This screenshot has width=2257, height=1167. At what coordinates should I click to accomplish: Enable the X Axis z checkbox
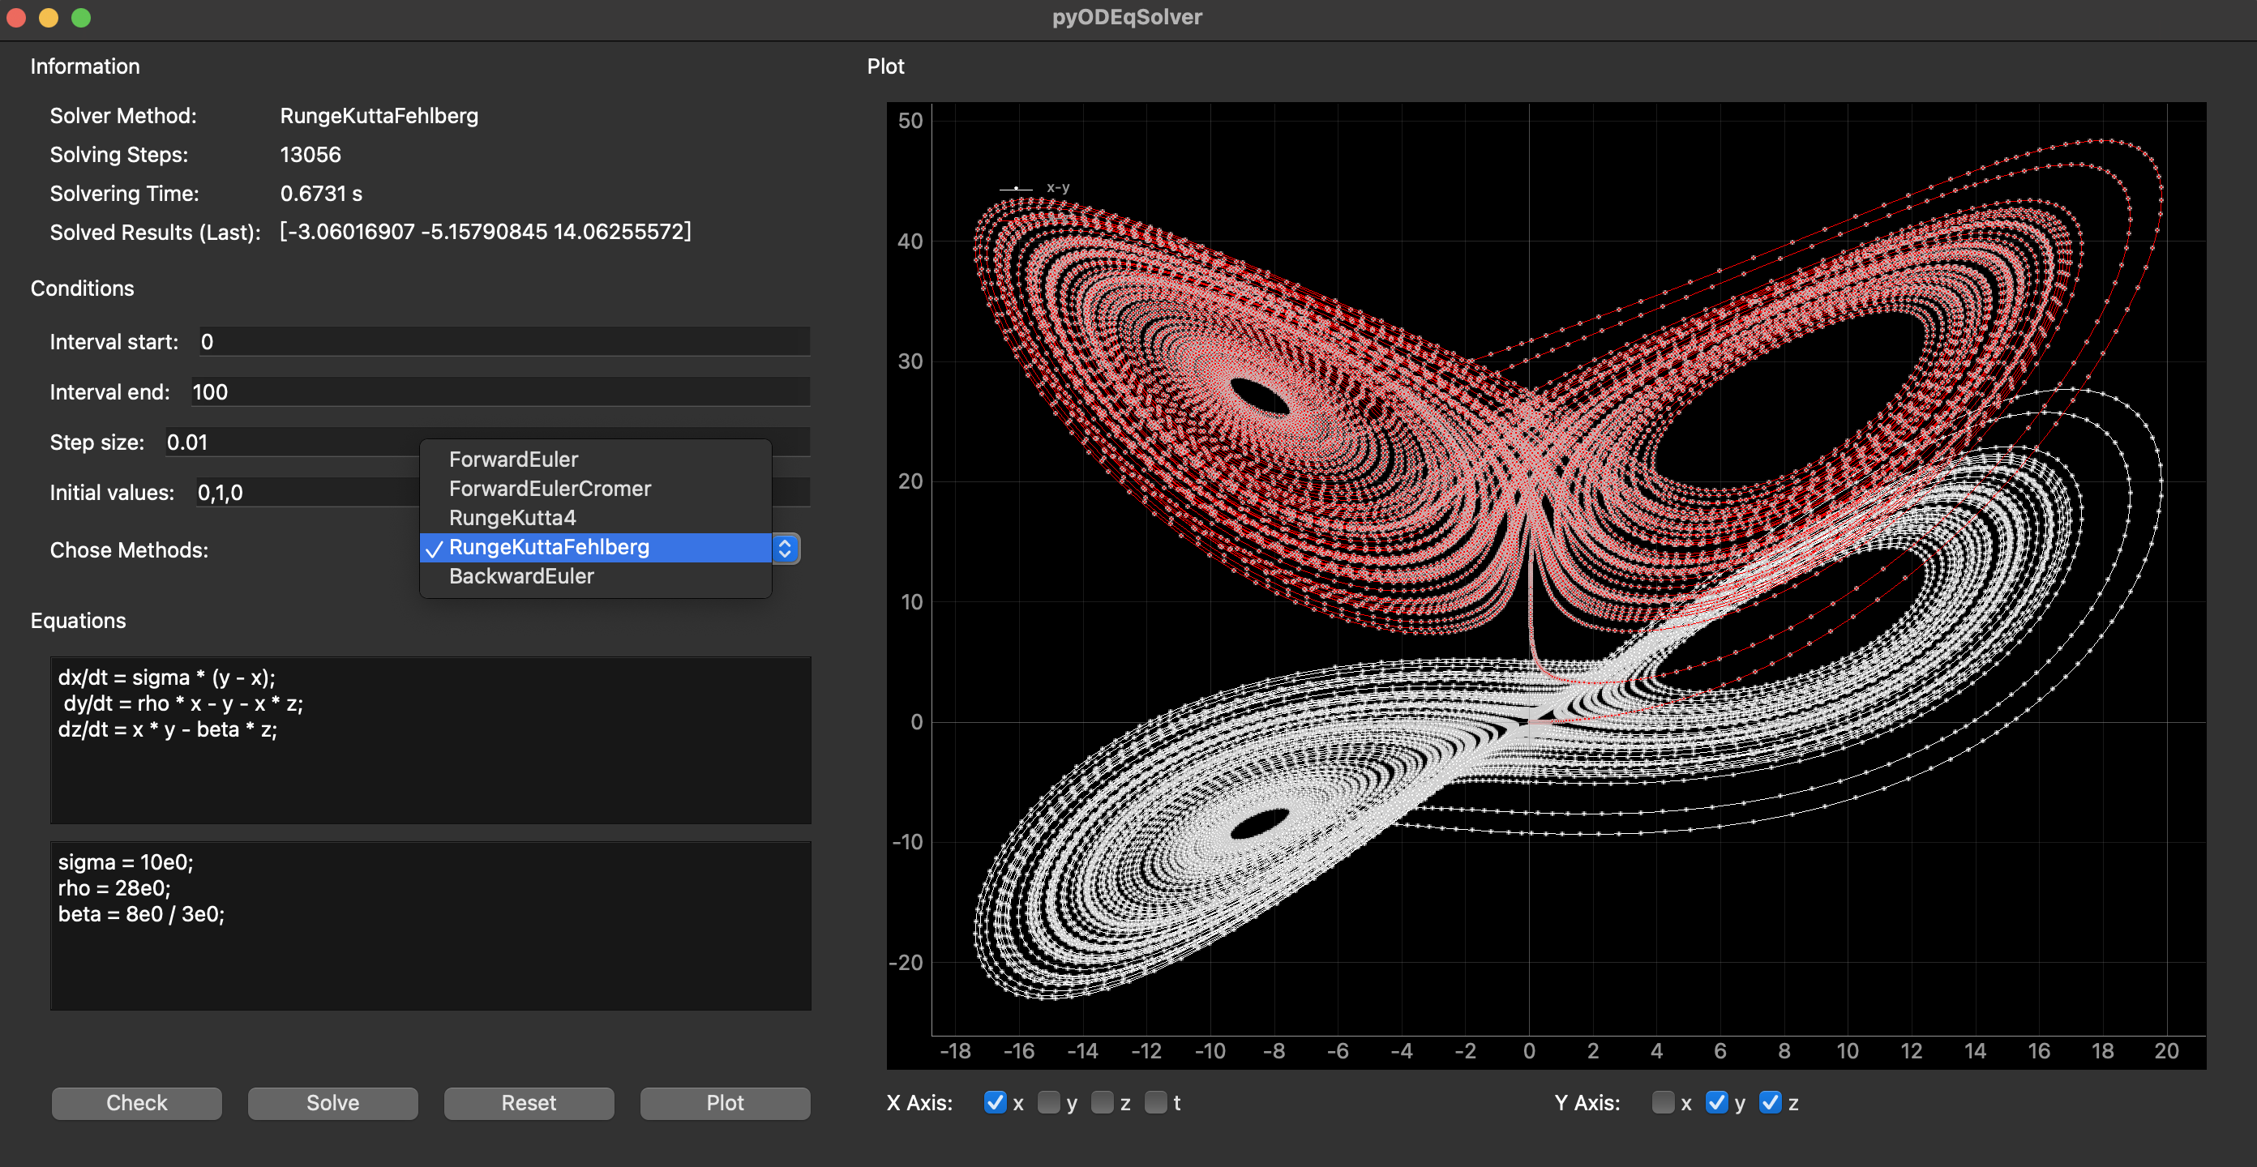pyautogui.click(x=1103, y=1102)
